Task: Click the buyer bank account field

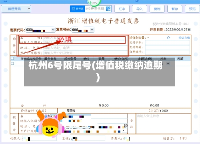Action: (86, 53)
